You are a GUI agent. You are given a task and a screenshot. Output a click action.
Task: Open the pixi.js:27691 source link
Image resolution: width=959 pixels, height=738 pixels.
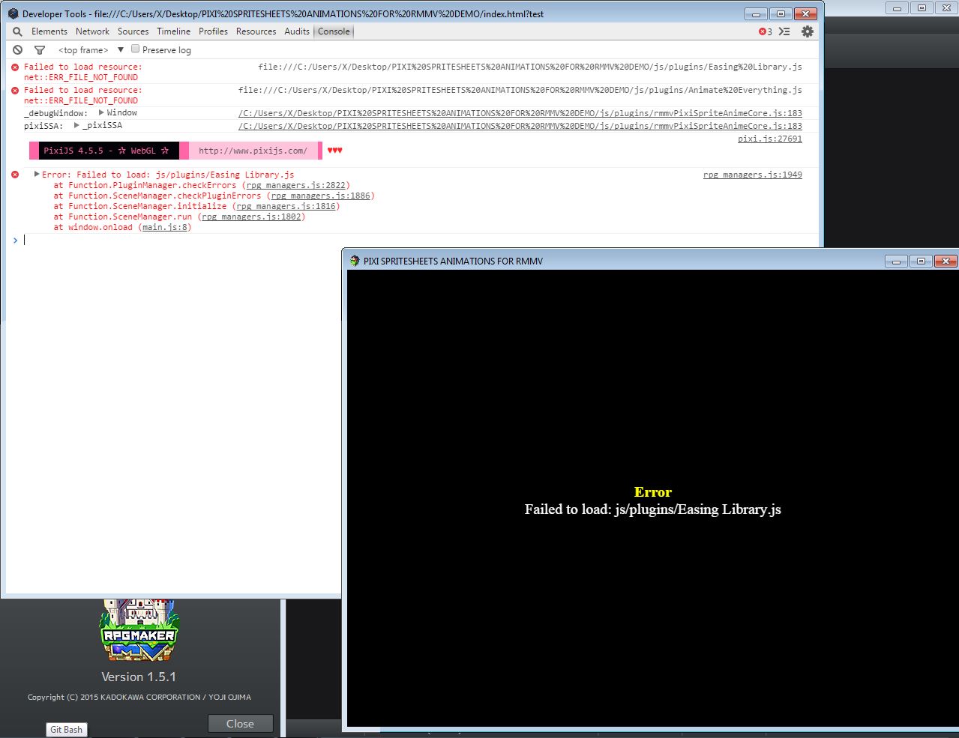tap(770, 139)
